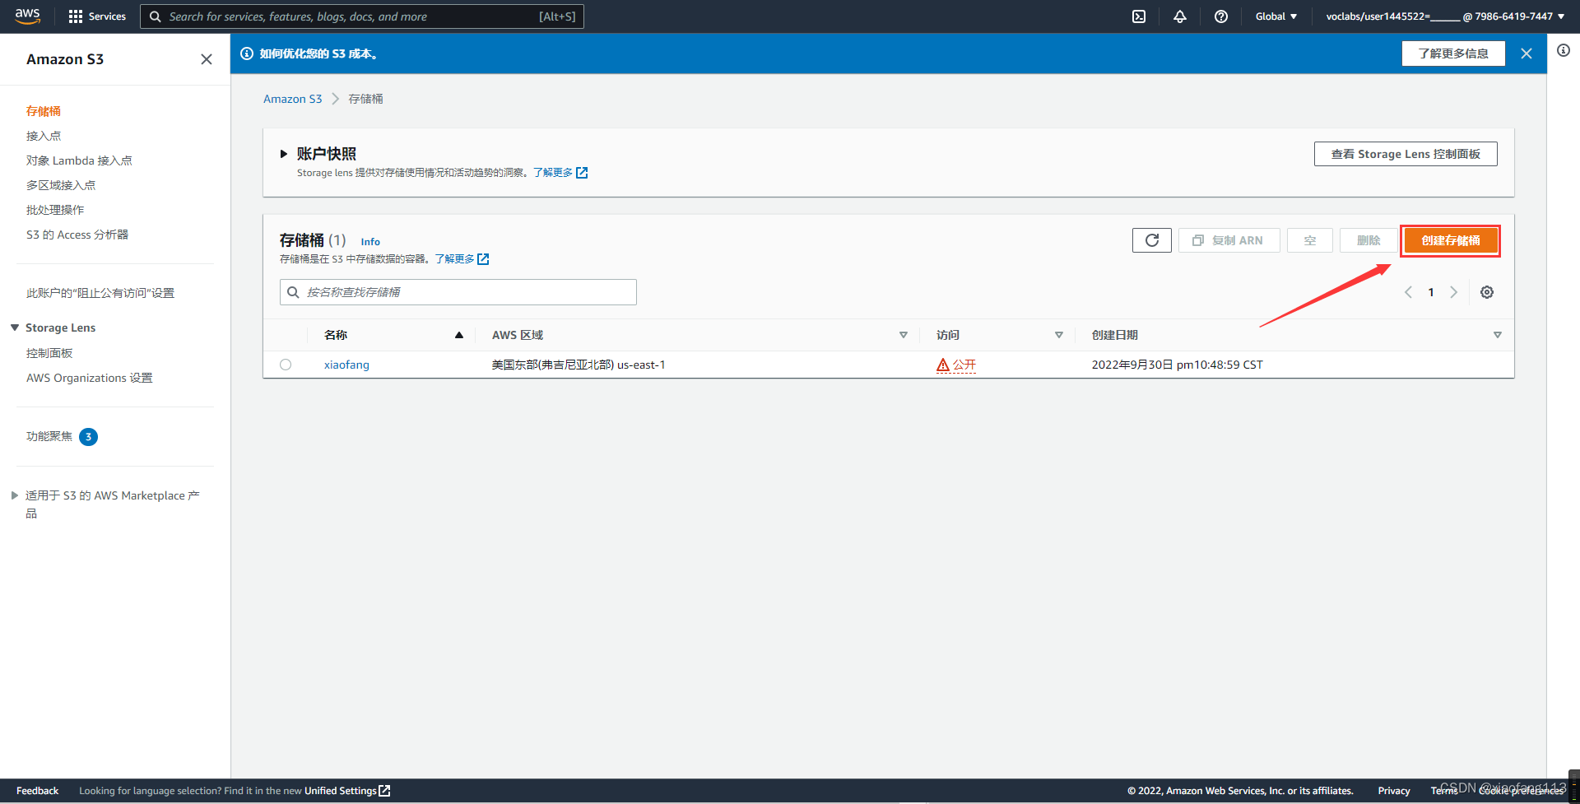1580x804 pixels.
Task: Launch CloudShell from top bar icon
Action: [x=1139, y=16]
